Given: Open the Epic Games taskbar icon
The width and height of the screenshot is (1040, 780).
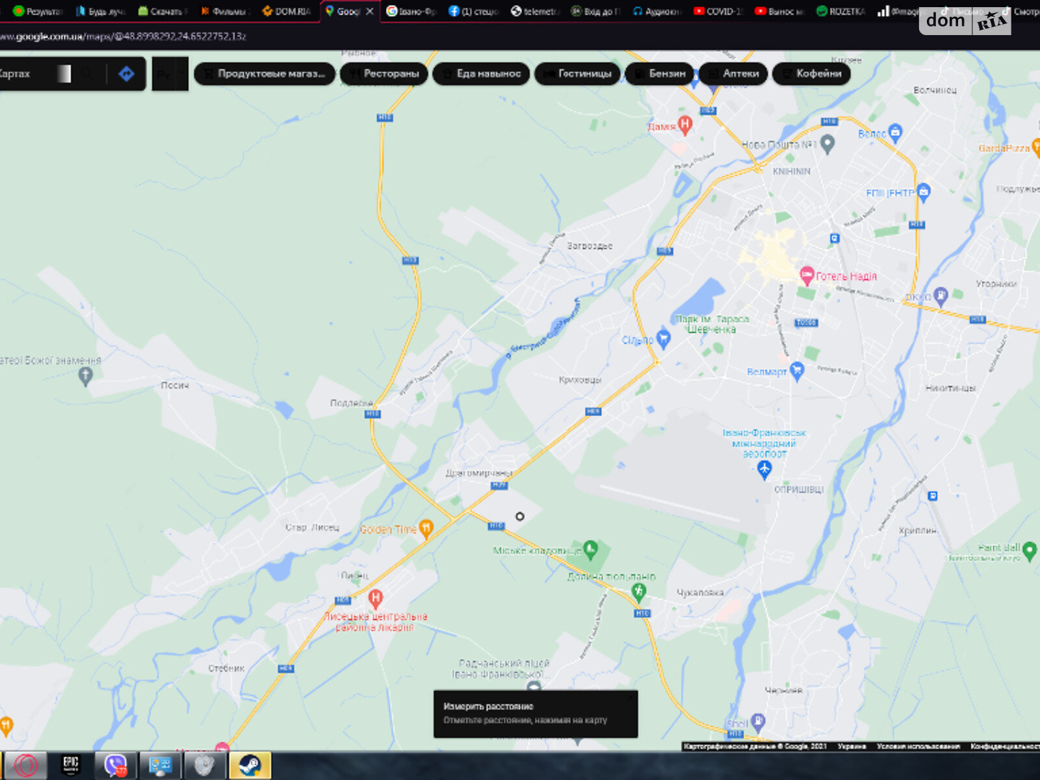Looking at the screenshot, I should point(71,765).
